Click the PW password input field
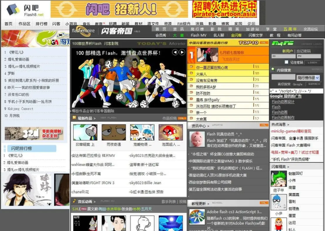 [309, 56]
